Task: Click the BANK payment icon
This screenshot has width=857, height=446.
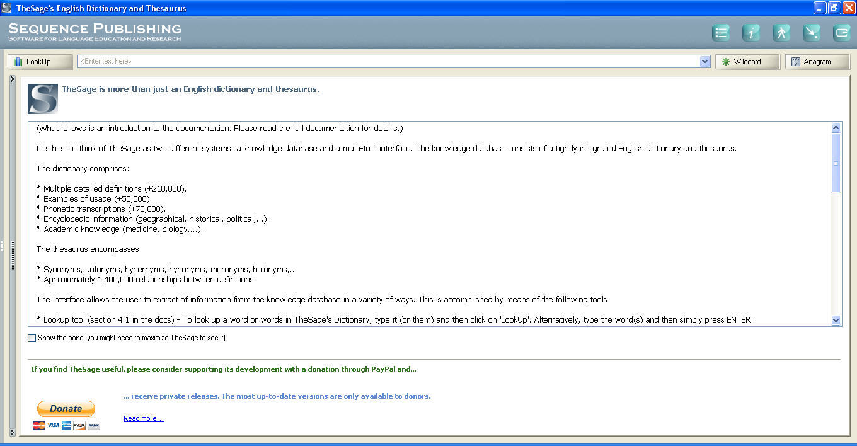Action: coord(94,425)
